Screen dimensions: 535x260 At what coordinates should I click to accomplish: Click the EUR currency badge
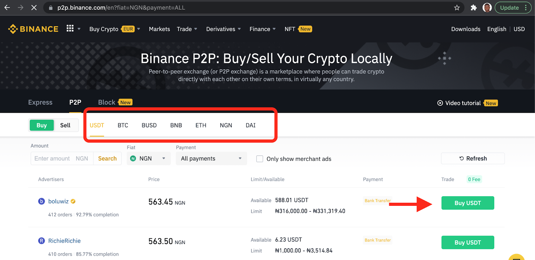tap(128, 29)
